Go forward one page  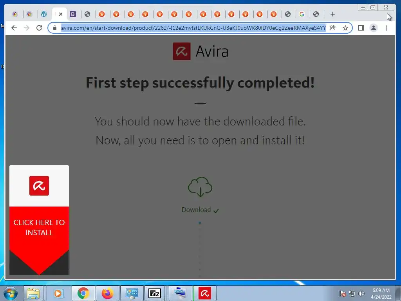[27, 28]
